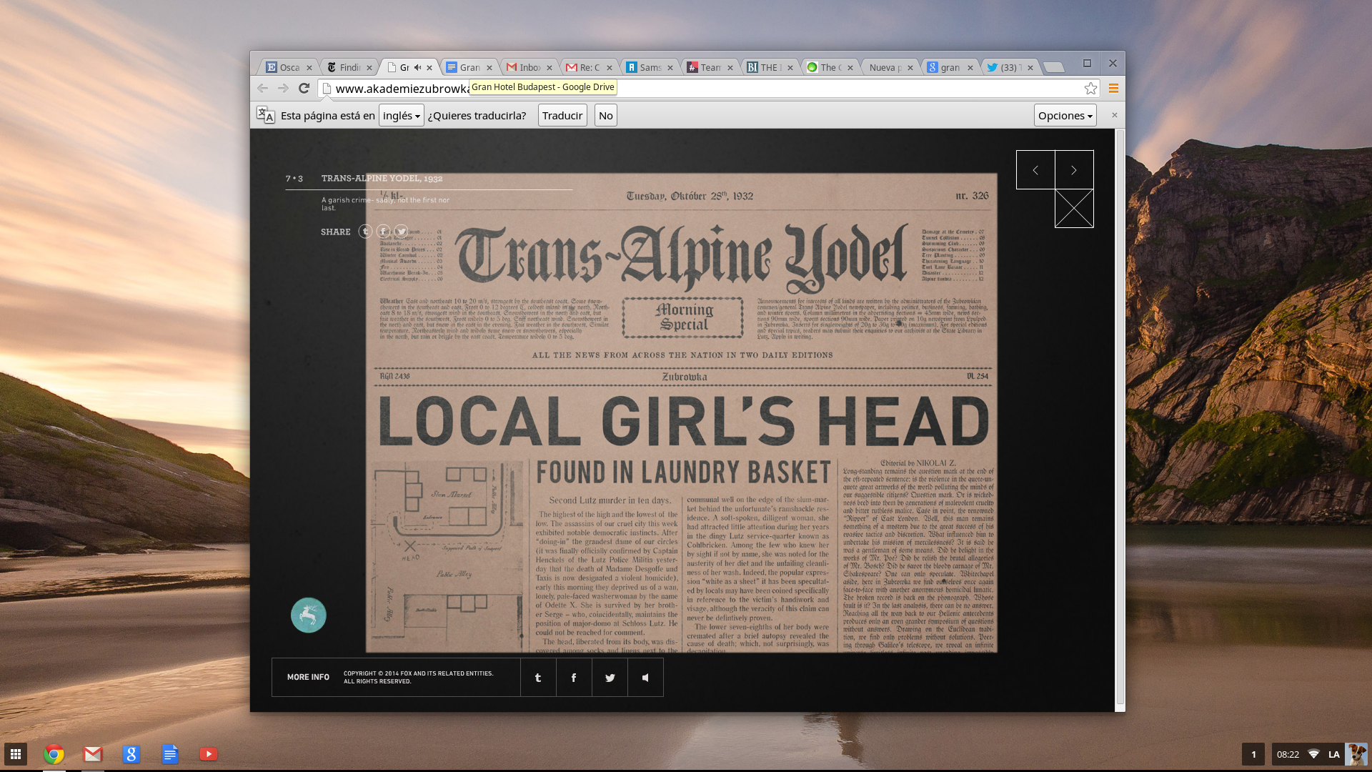Mute audio icon on active tab

click(x=417, y=67)
